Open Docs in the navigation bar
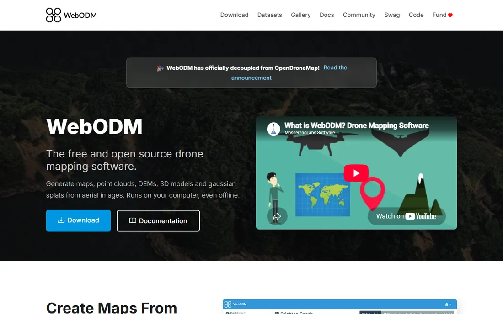The height and width of the screenshot is (314, 503). (326, 15)
